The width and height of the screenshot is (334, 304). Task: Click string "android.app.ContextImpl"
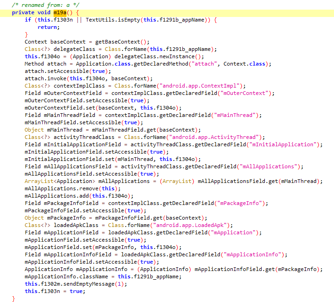[x=200, y=86]
